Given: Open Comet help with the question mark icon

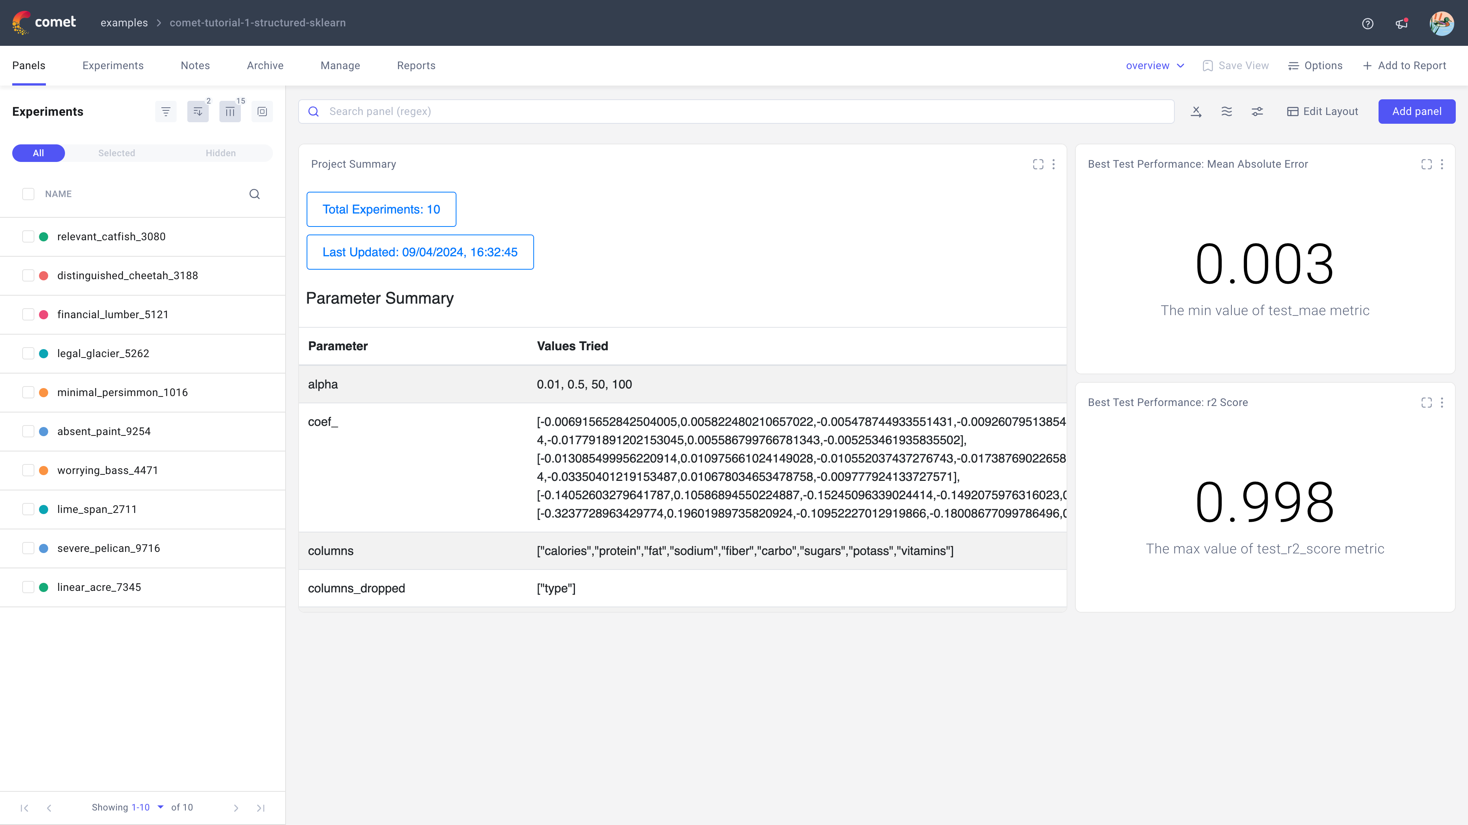Looking at the screenshot, I should [x=1368, y=23].
